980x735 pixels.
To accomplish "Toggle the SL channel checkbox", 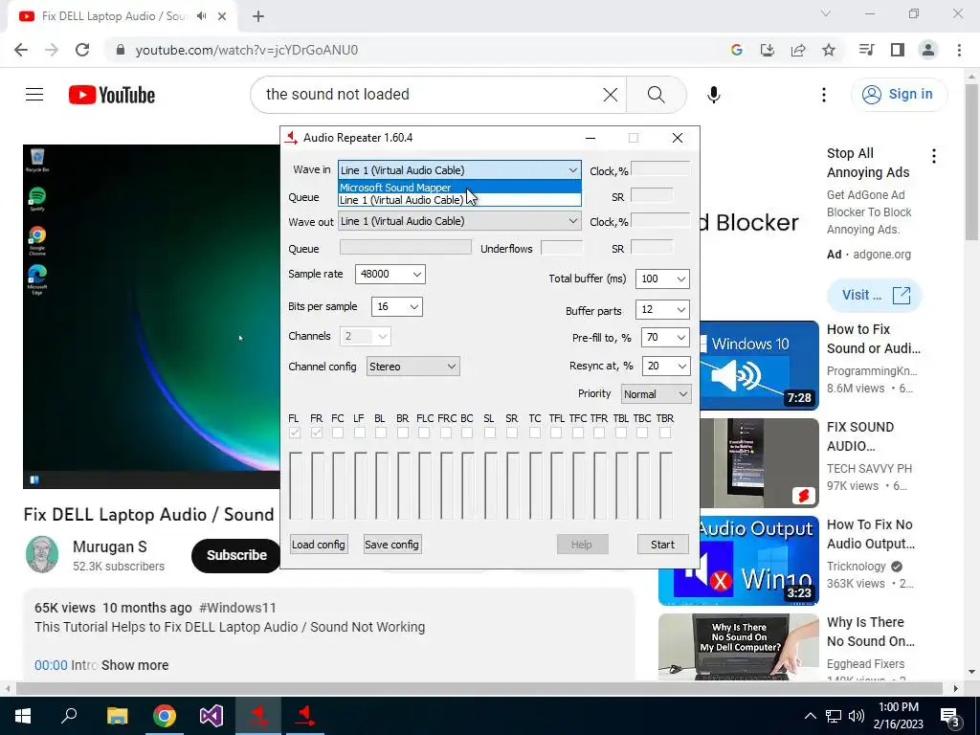I will point(489,433).
